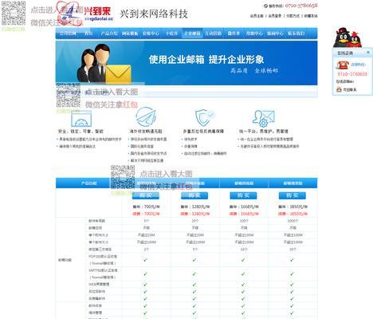This screenshot has width=373, height=319.
Task: Click the 付款方式 link at the top right
Action: [293, 16]
